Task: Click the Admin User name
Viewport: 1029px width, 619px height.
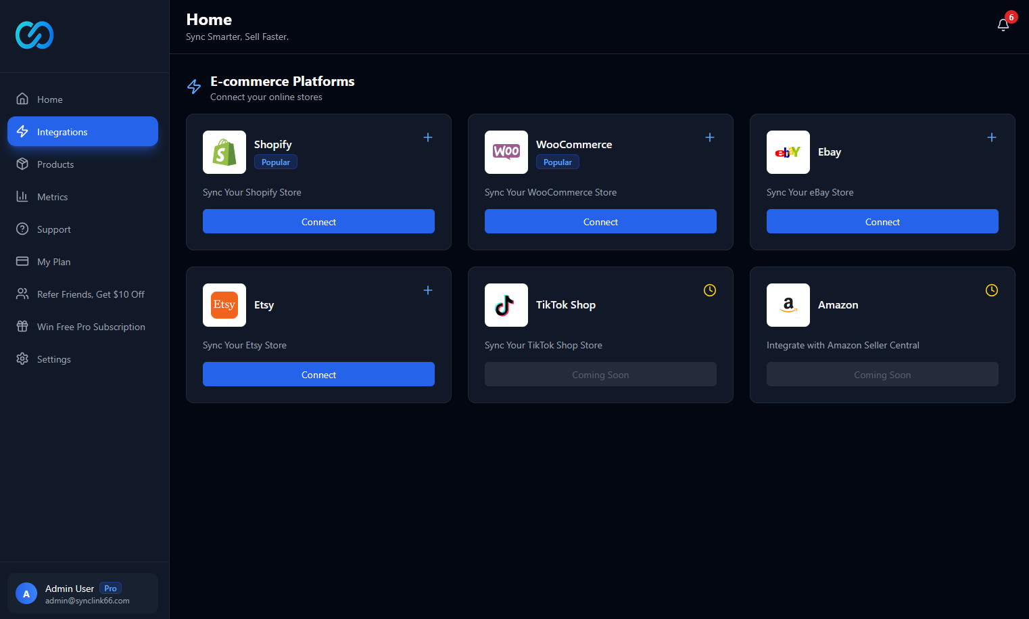Action: pyautogui.click(x=70, y=589)
